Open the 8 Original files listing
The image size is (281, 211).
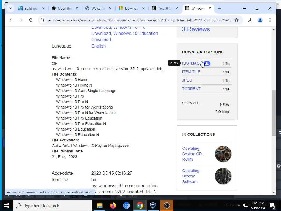pyautogui.click(x=223, y=112)
